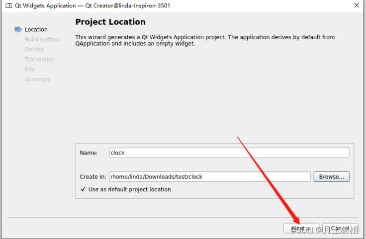Viewport: 366px width, 239px height.
Task: Click the Name: label
Action: click(89, 153)
